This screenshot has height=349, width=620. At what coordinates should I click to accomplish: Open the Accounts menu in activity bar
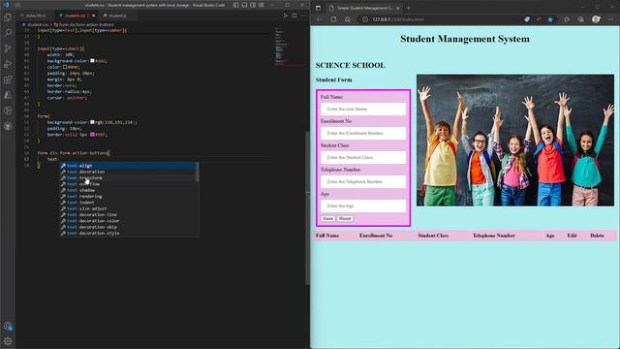click(x=8, y=326)
